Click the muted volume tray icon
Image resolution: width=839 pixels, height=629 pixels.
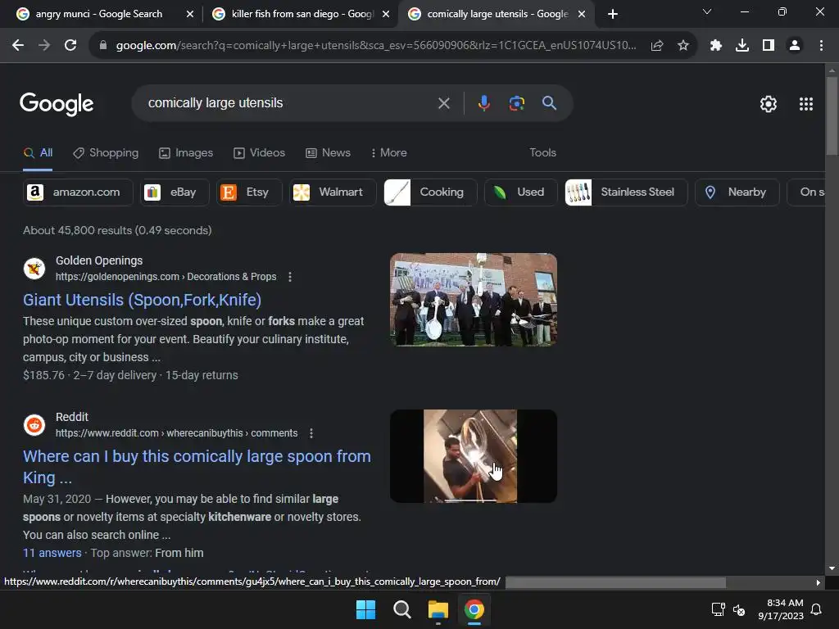pos(739,609)
